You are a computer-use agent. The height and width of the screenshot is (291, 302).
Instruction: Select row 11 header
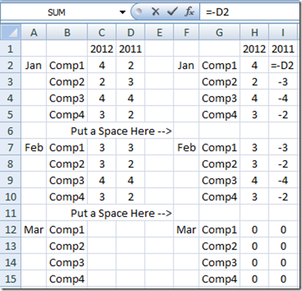click(x=10, y=213)
